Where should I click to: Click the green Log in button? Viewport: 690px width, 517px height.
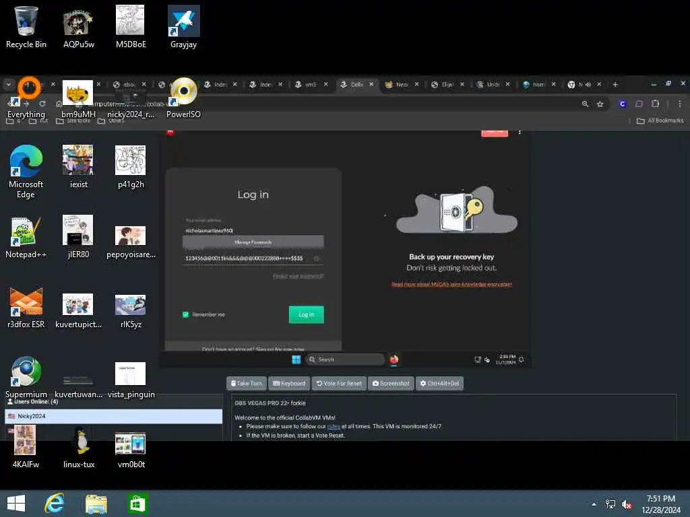click(x=307, y=315)
